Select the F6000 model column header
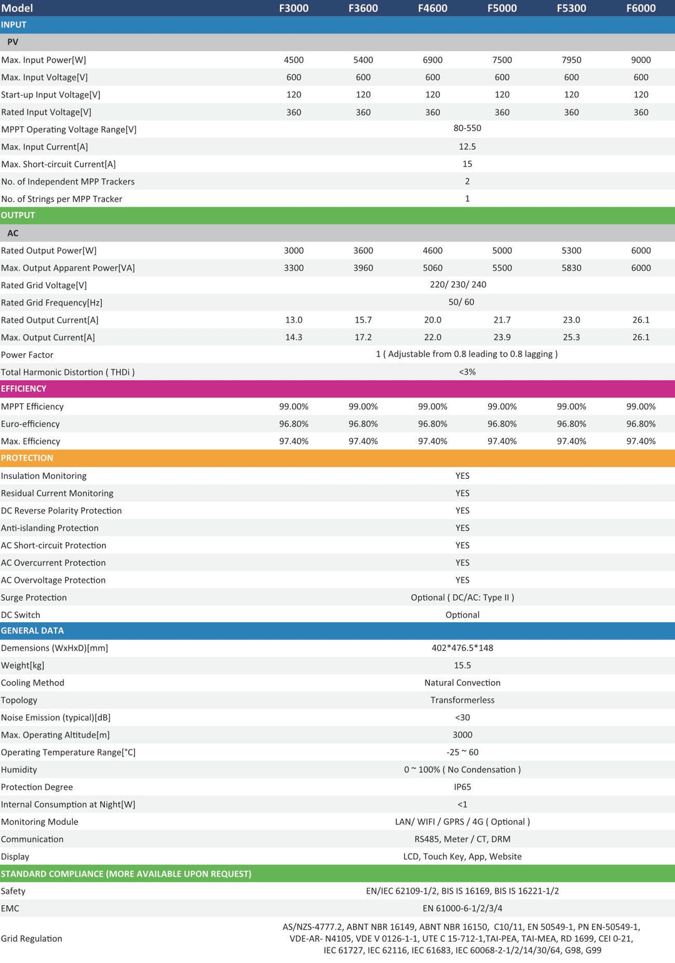 [x=641, y=8]
